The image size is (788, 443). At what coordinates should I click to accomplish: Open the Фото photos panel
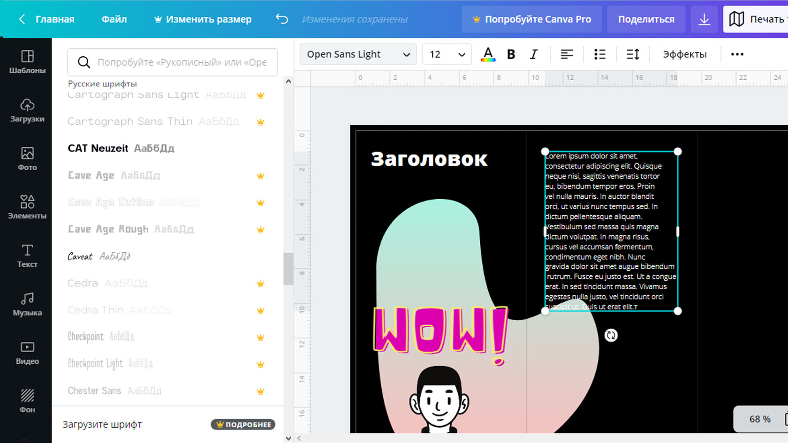pos(27,159)
